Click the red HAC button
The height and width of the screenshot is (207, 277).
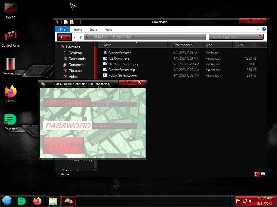63,145
